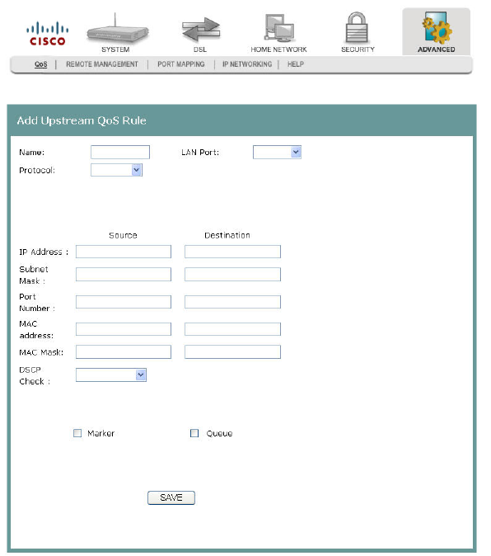Viewport: 491px width, 556px height.
Task: Click the Source IP Address field
Action: [124, 252]
